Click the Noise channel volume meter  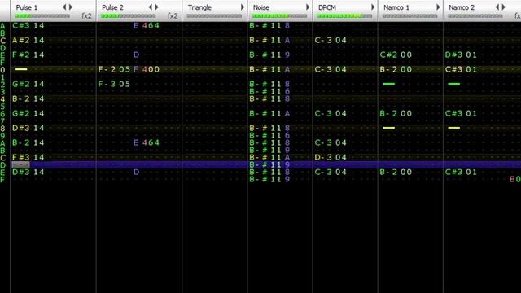pos(279,15)
